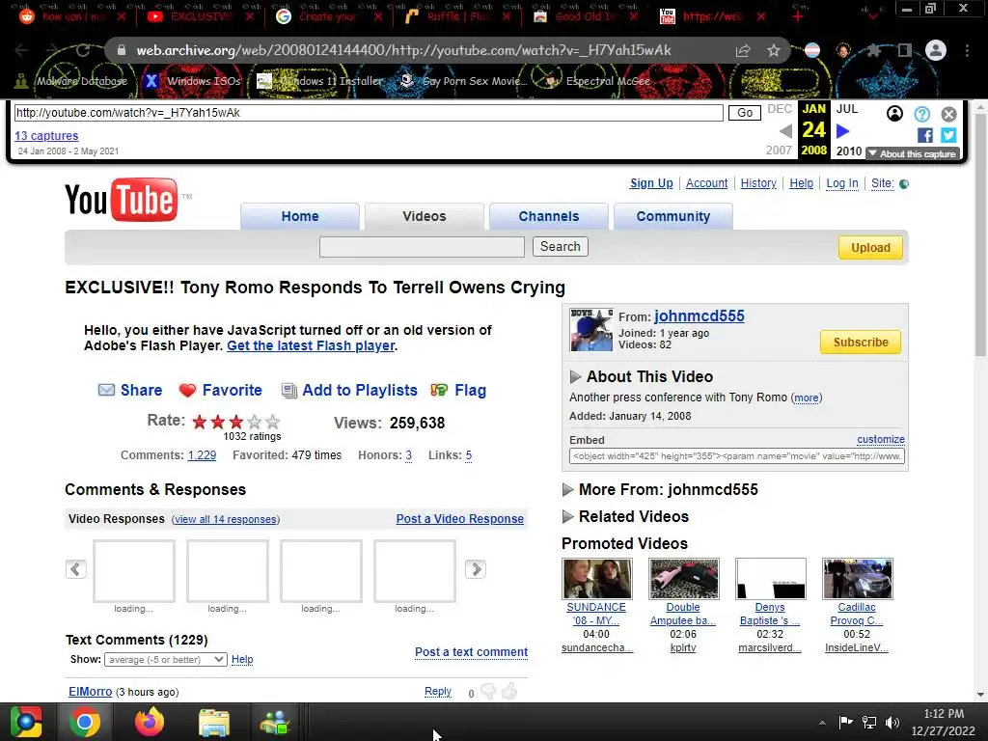988x741 pixels.
Task: Click the yellow Upload button
Action: click(870, 248)
